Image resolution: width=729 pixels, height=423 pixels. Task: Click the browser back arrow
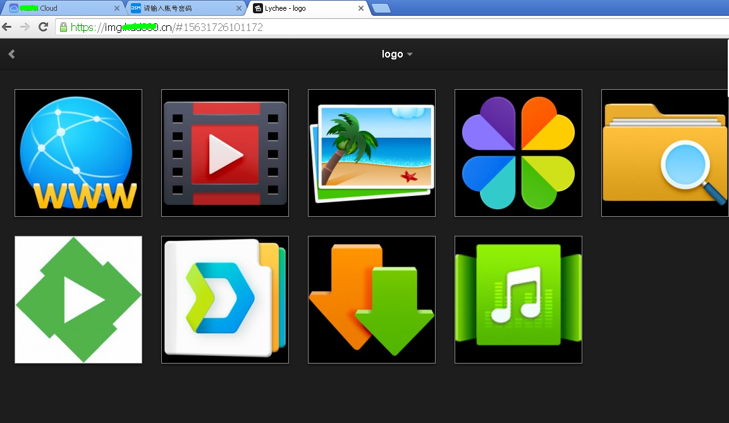(7, 27)
